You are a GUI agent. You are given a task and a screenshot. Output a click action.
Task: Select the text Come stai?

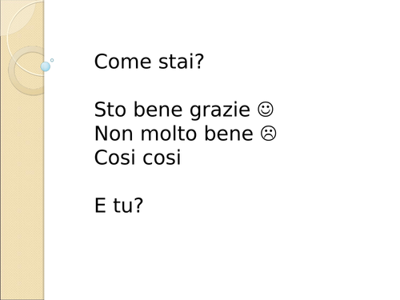149,62
